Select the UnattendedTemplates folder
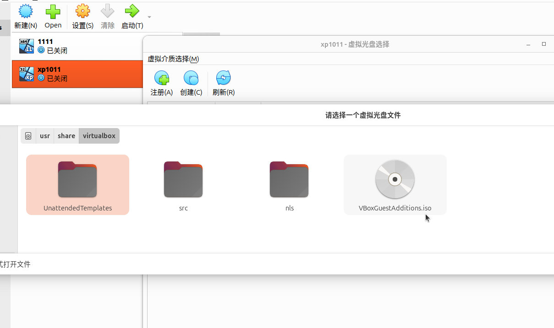554x328 pixels. (77, 184)
